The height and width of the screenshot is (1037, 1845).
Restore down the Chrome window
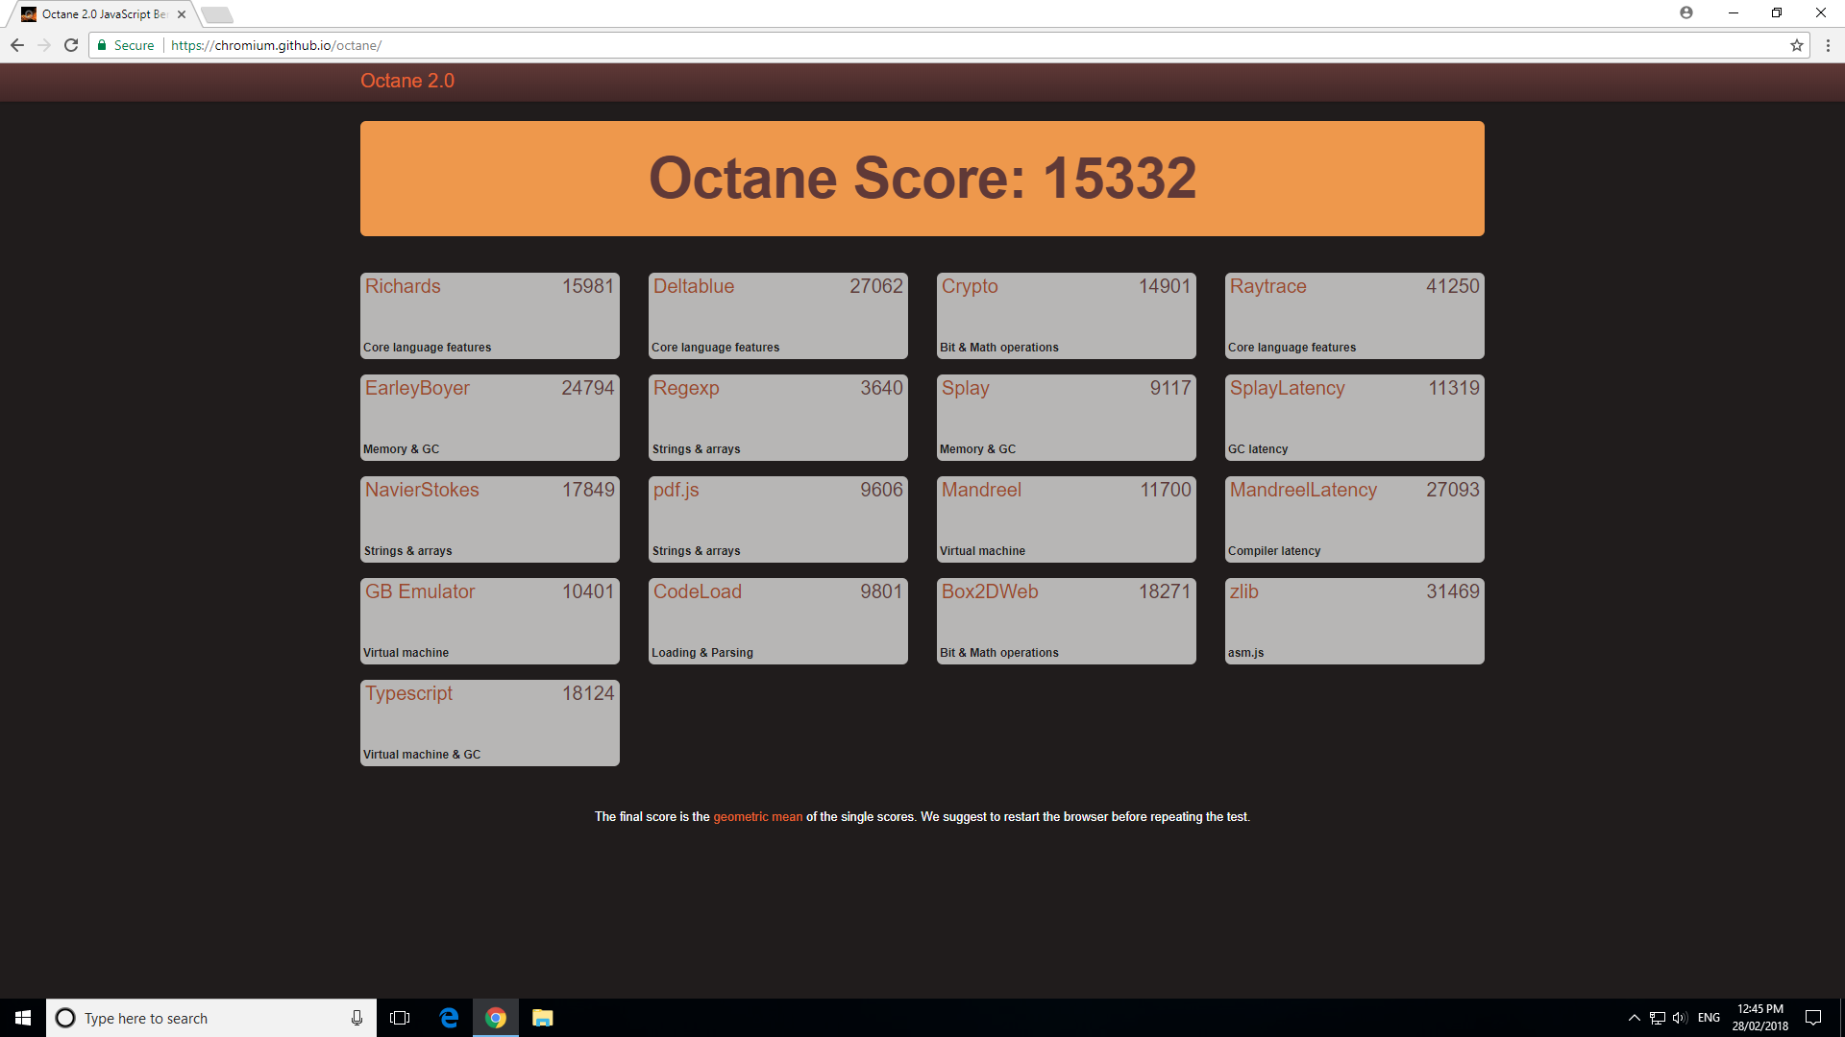point(1777,12)
